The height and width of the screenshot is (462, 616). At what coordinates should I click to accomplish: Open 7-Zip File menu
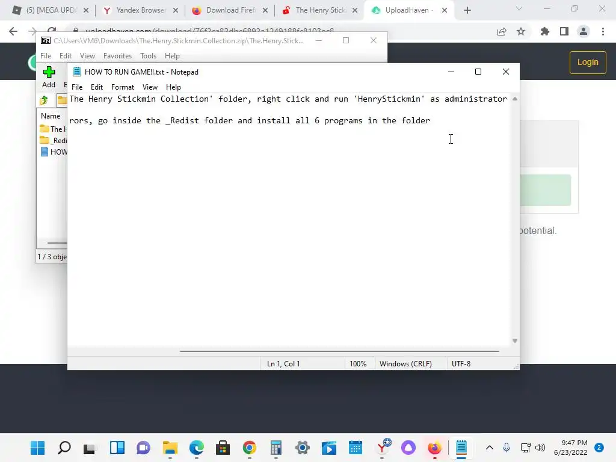[x=46, y=56]
